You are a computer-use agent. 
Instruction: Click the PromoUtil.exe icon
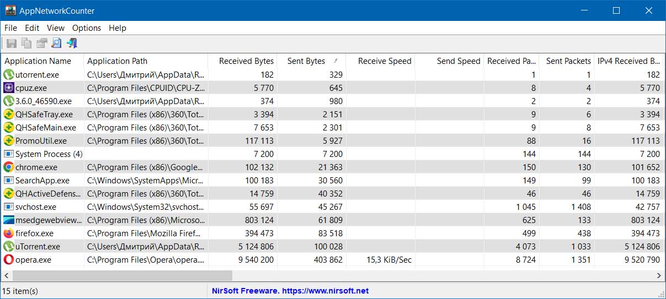[8, 140]
